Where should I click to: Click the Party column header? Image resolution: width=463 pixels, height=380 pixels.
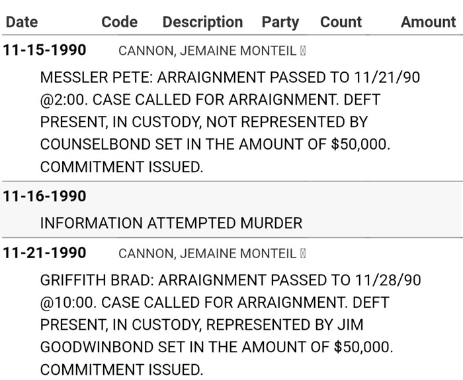click(280, 22)
